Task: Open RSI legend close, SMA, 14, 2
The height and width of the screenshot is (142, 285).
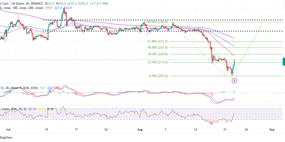Action: point(13,109)
